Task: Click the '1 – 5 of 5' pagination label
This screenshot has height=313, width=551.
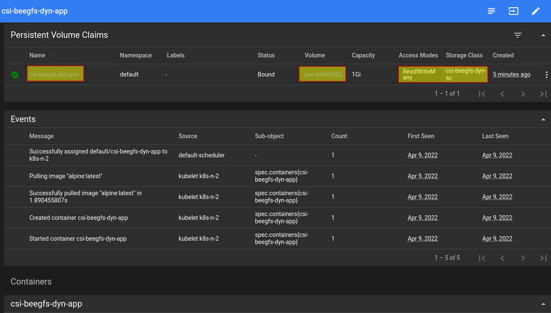Action: (x=447, y=258)
